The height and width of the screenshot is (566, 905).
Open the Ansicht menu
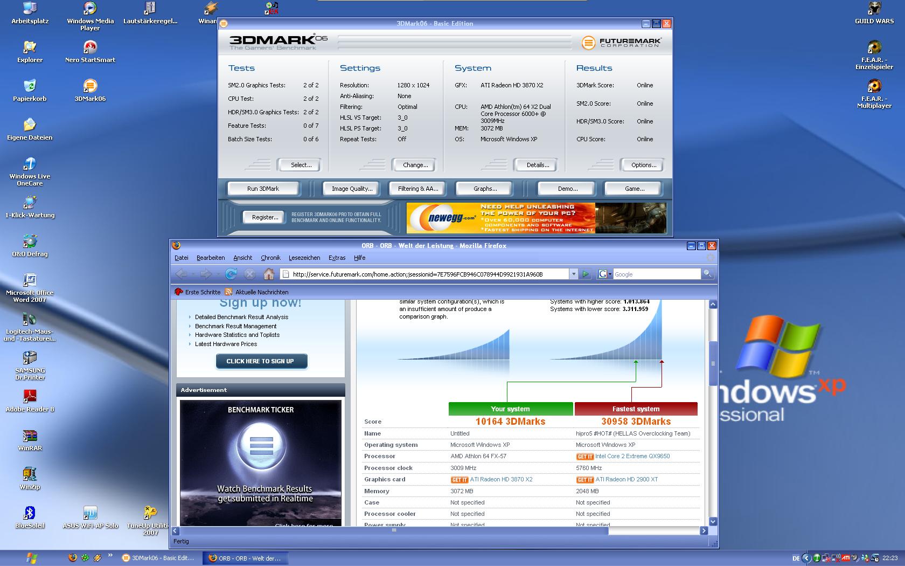(x=242, y=258)
